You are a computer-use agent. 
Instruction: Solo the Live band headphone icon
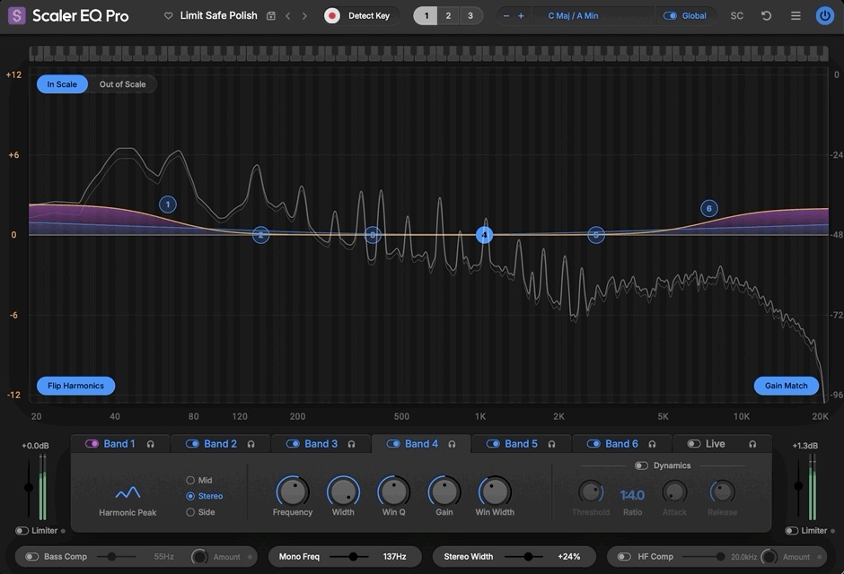(752, 444)
